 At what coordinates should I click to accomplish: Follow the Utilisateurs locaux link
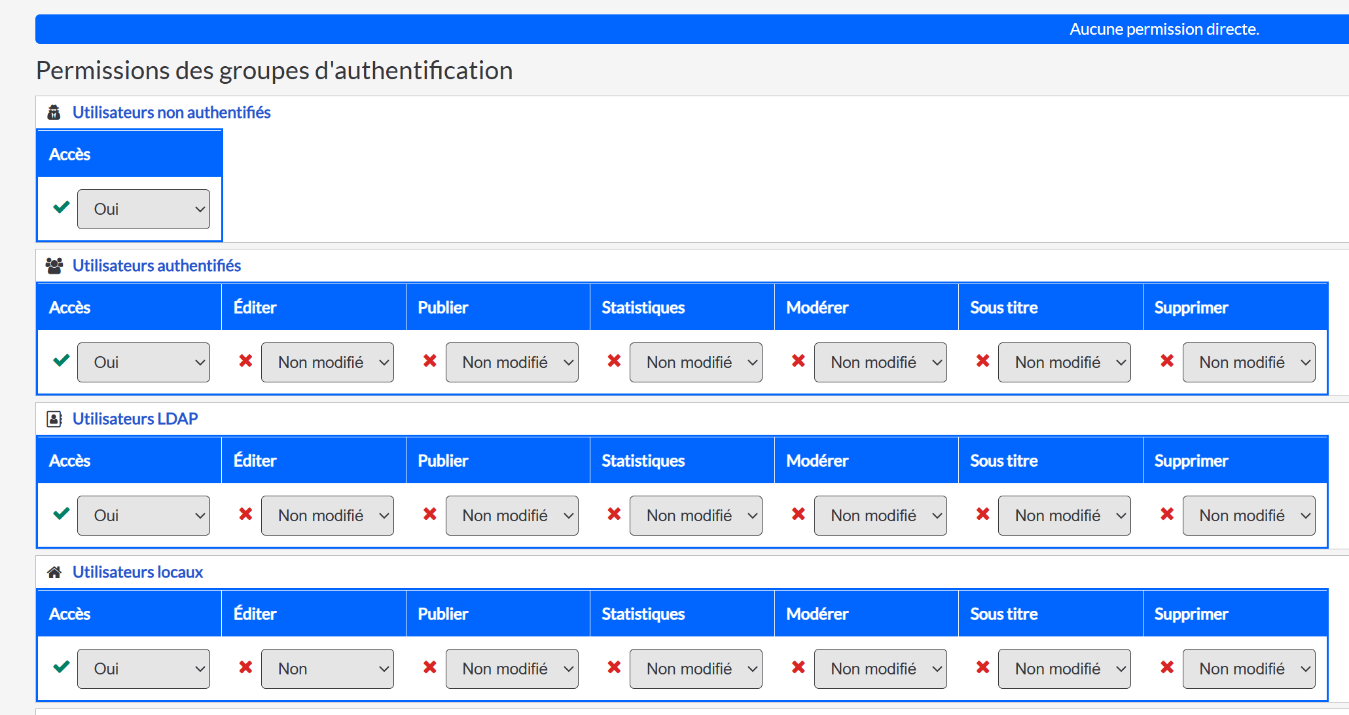coord(137,572)
